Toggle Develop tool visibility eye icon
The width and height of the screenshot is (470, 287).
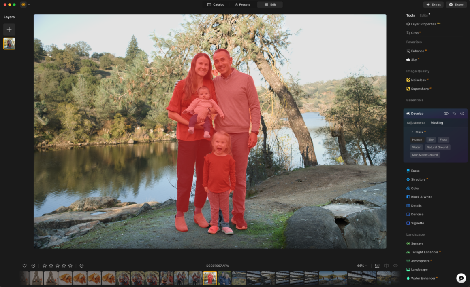click(446, 114)
